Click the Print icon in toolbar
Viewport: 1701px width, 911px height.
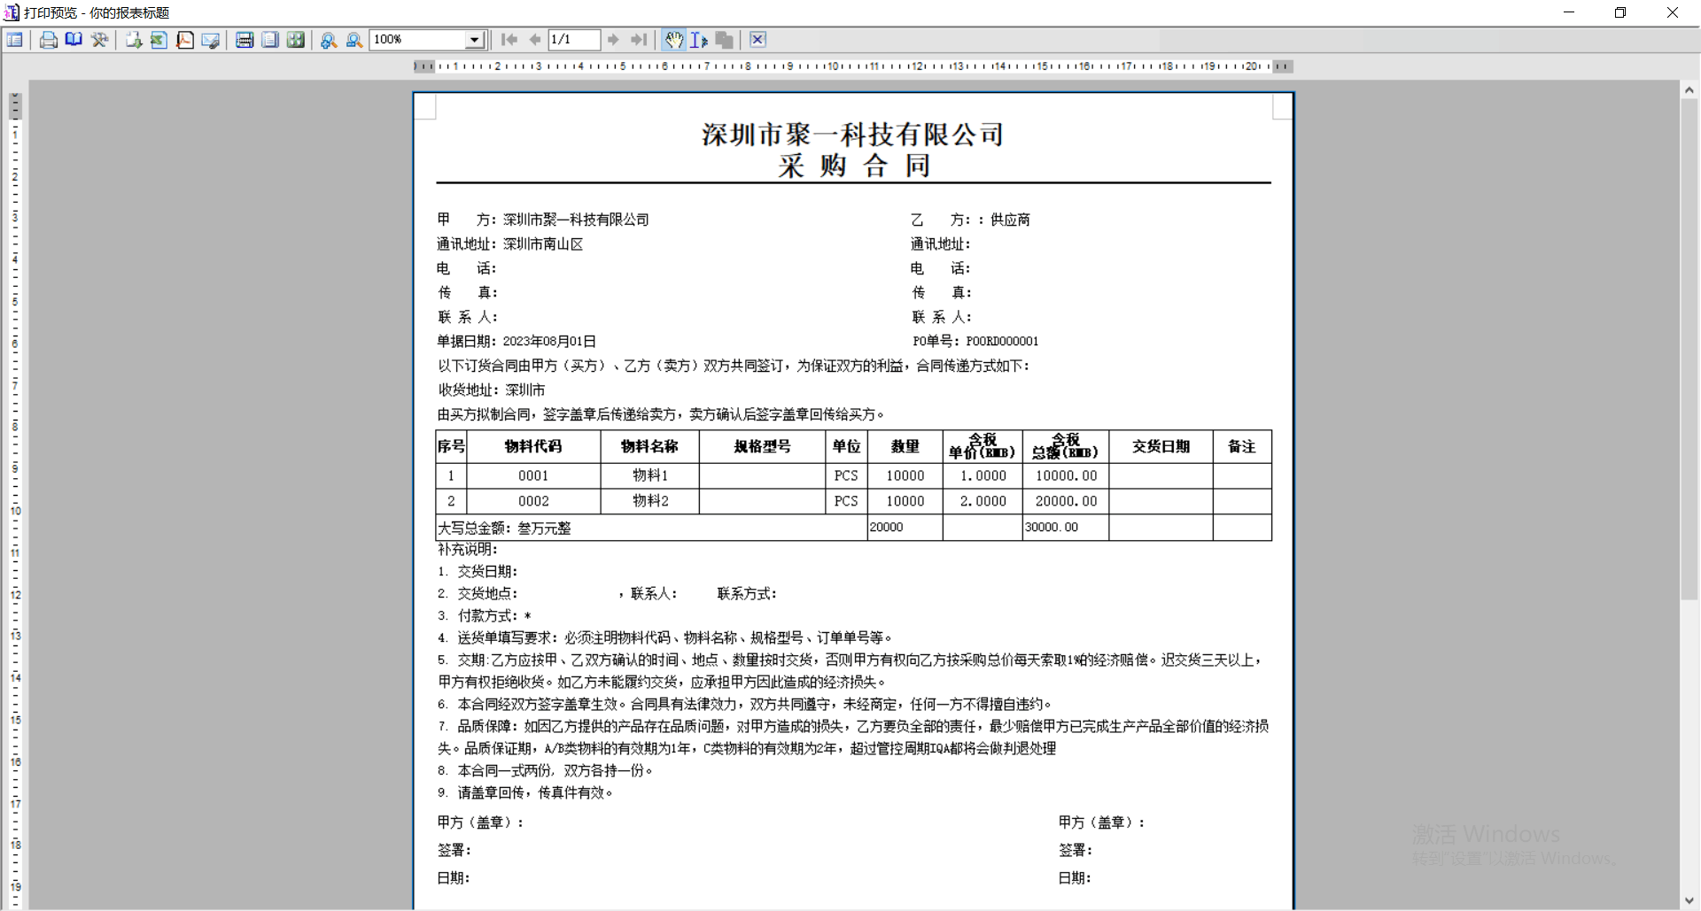(49, 40)
